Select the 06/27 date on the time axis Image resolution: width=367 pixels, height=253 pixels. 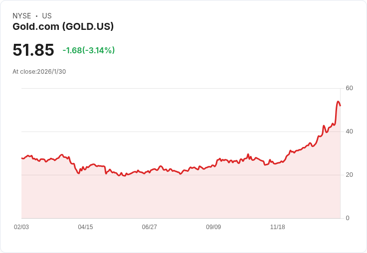click(149, 227)
